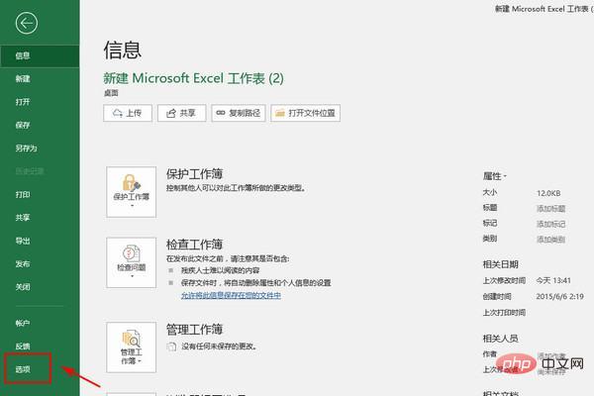Viewport: 594px width, 396px height.
Task: Expand the 属性 dropdown
Action: click(494, 176)
